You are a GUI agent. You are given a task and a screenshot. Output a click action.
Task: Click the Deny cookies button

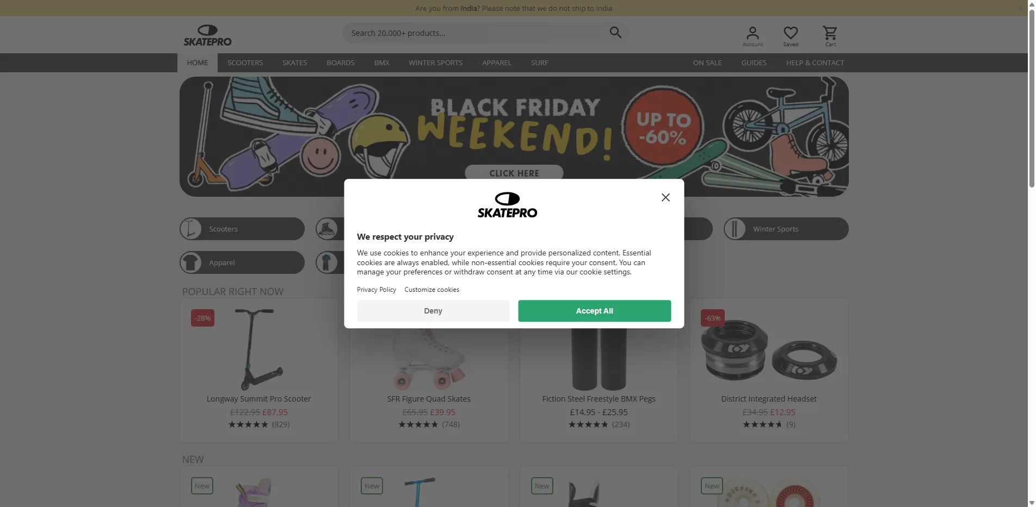pyautogui.click(x=433, y=311)
